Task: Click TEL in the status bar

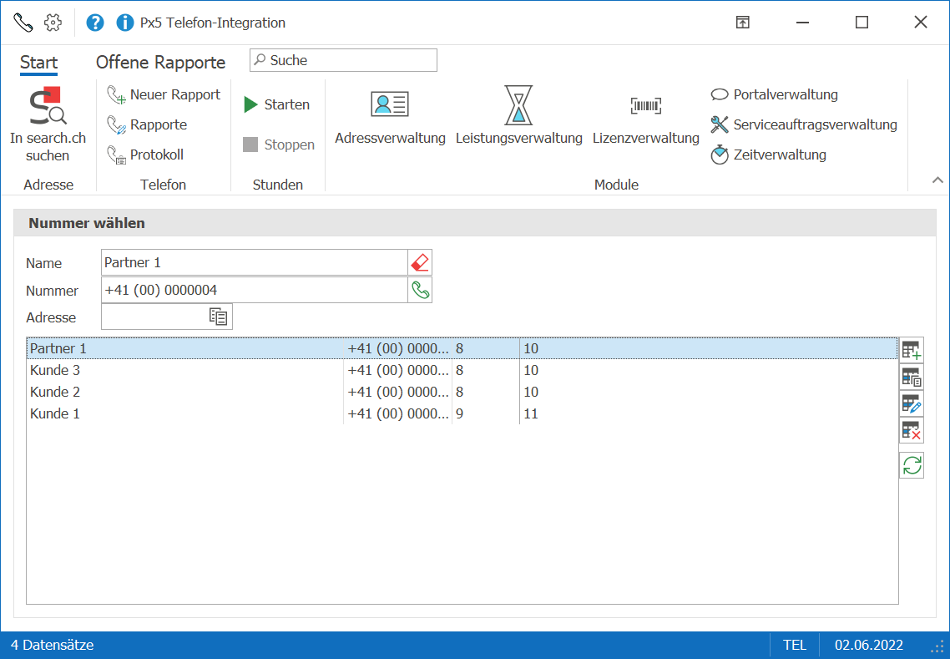Action: tap(794, 645)
